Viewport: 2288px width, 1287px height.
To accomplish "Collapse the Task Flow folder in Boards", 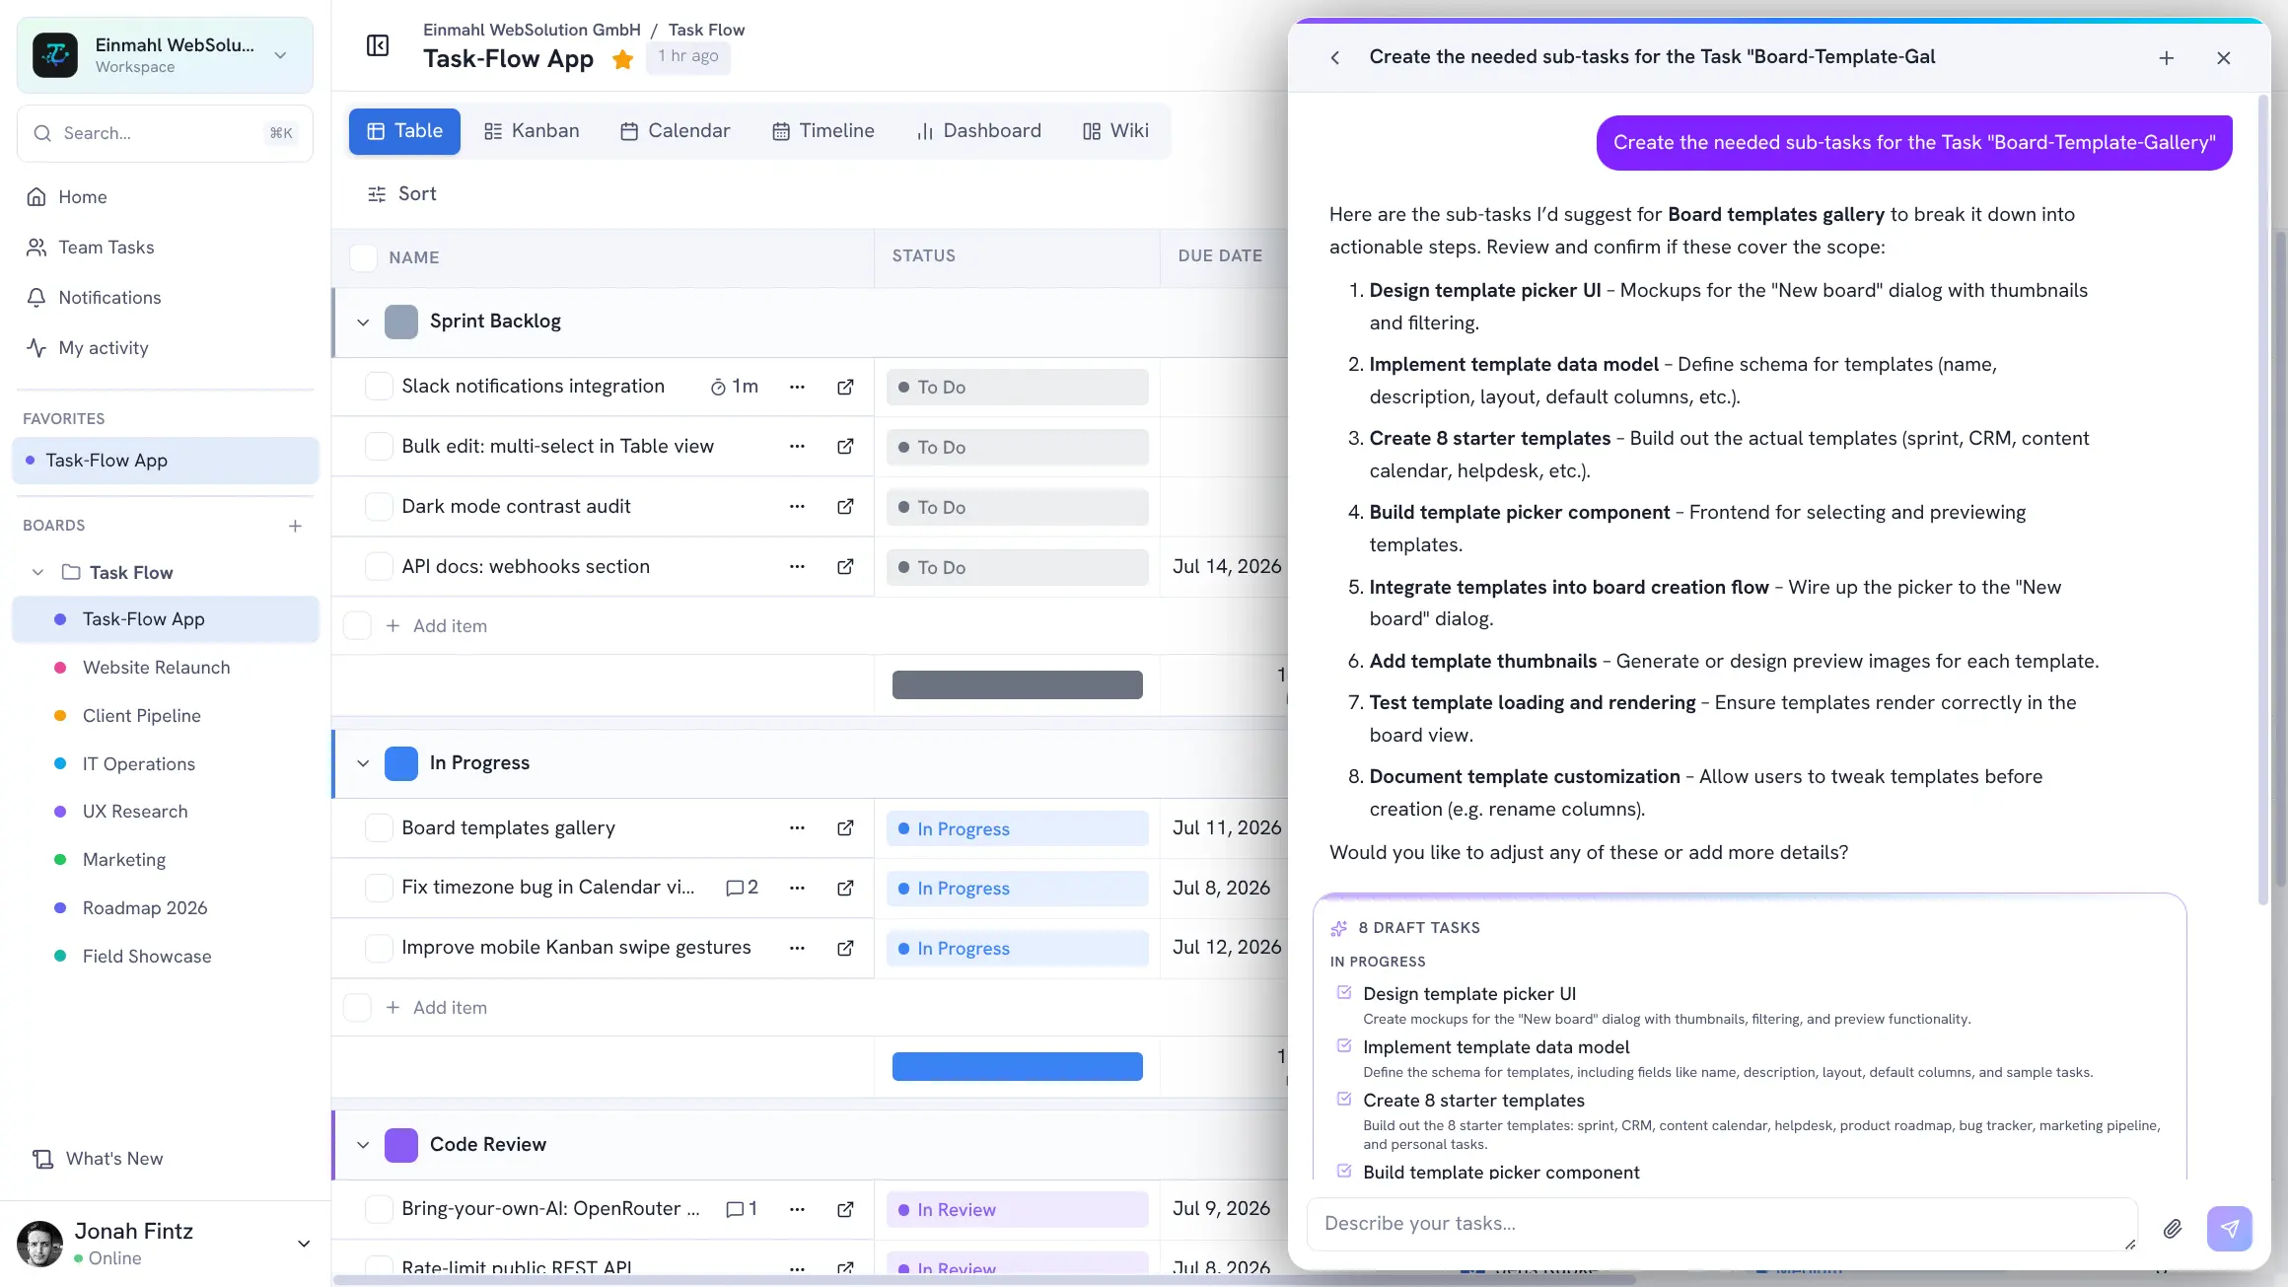I will click(x=37, y=573).
